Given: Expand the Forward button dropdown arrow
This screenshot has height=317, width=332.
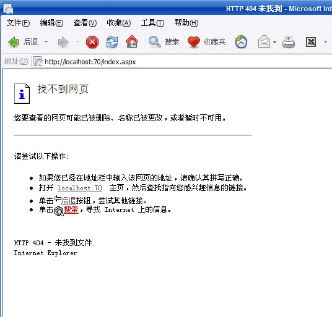Looking at the screenshot, I should click(77, 42).
